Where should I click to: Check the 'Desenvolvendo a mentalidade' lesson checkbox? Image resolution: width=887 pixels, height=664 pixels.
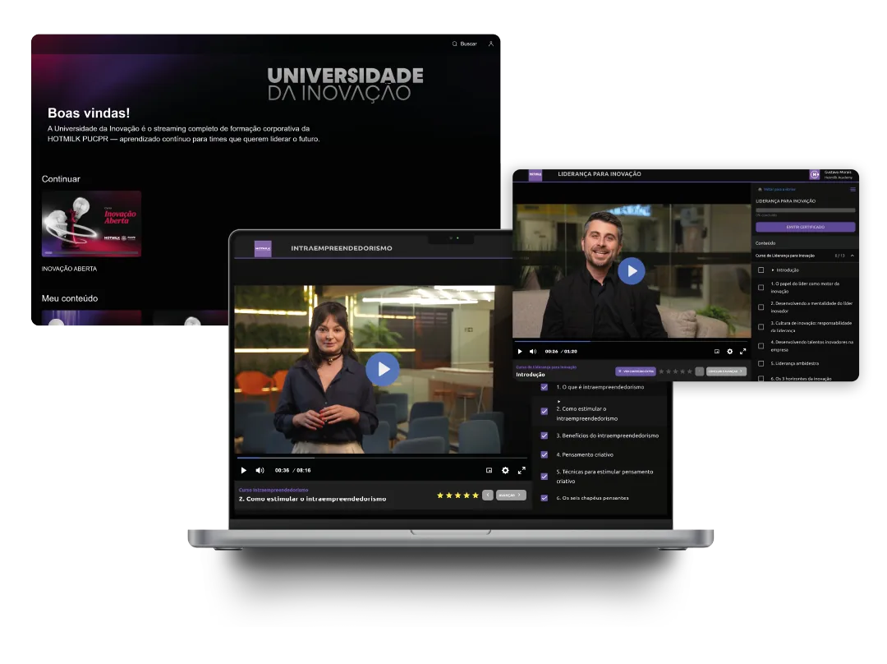(x=761, y=307)
